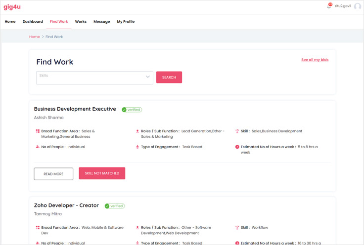Screen dimensions: 364x245
Task: Focus the Skills search input field
Action: coord(94,78)
